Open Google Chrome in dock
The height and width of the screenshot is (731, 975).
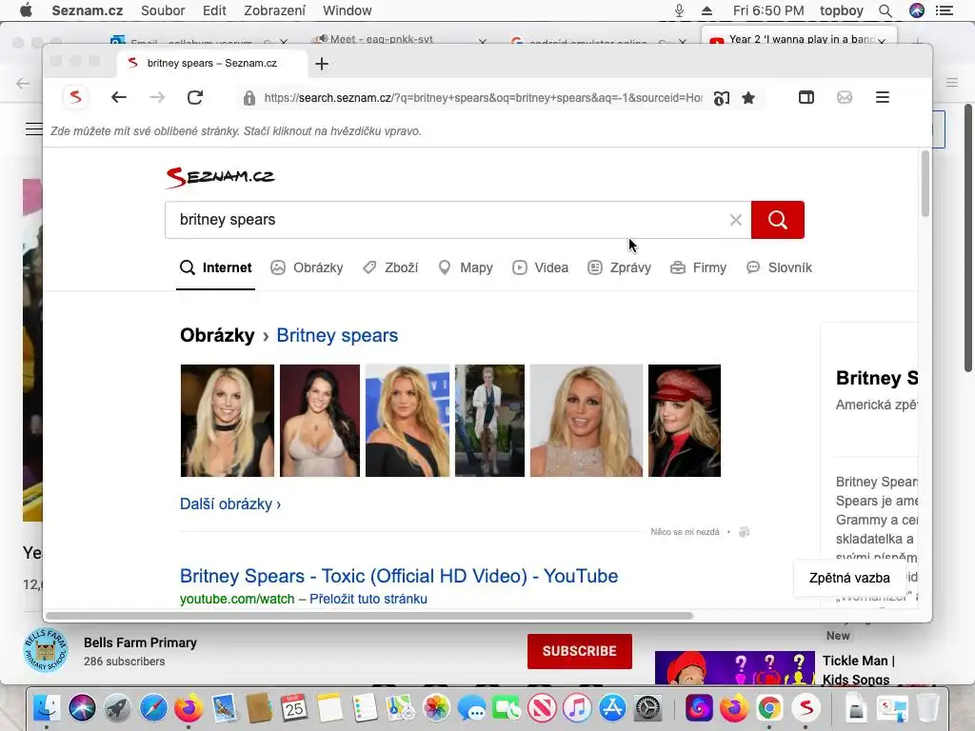click(x=769, y=708)
